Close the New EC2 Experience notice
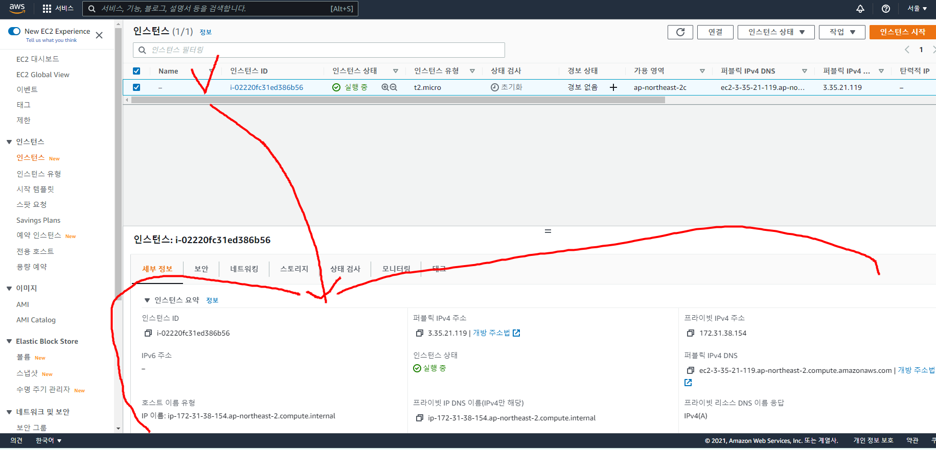The image size is (936, 450). click(99, 35)
